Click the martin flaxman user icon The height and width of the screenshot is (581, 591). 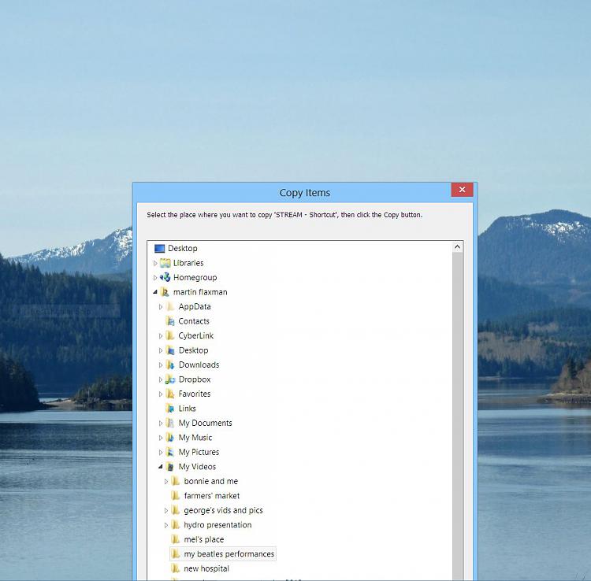pyautogui.click(x=165, y=292)
